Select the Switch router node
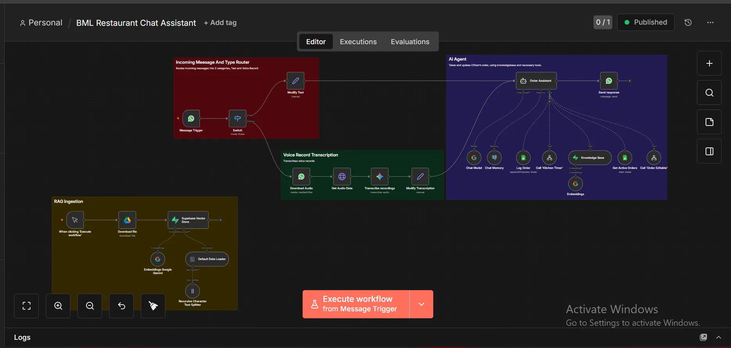The image size is (731, 348). point(237,118)
